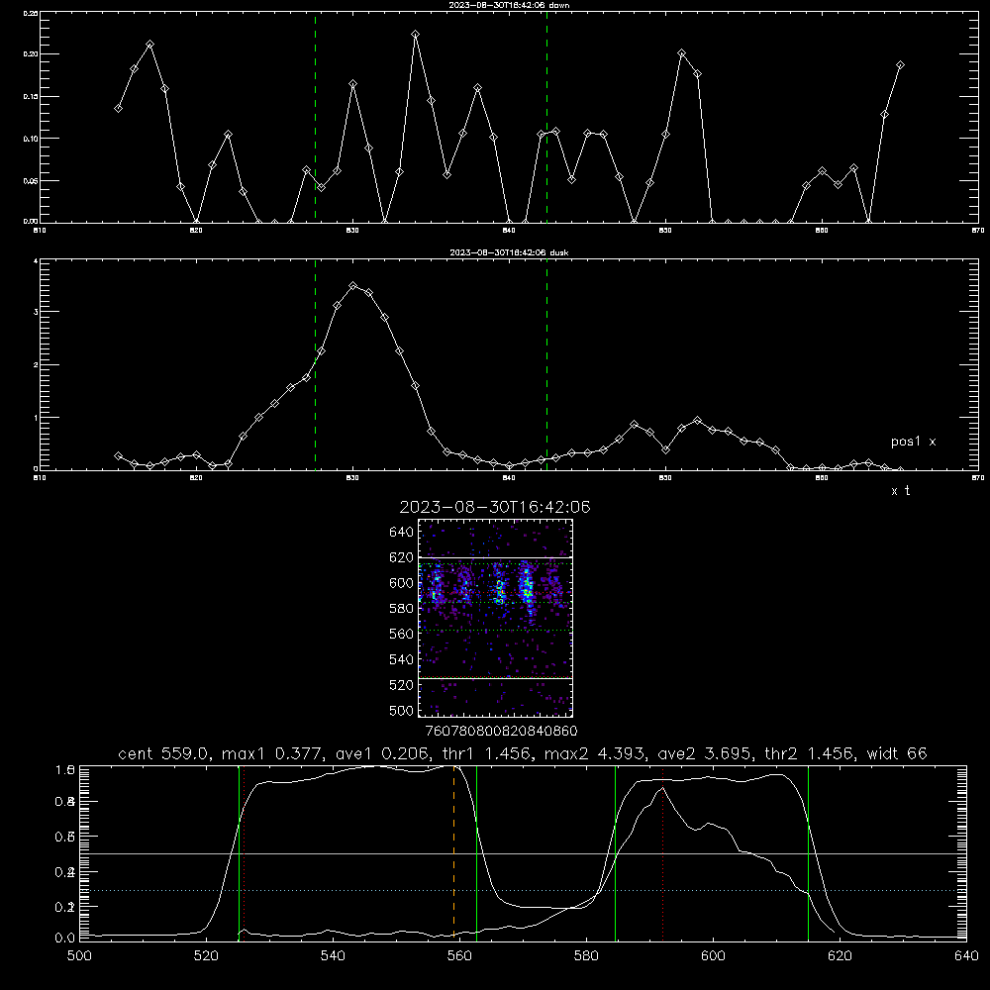990x990 pixels.
Task: Click the first dawn diamond marker at 815
Action: [x=118, y=109]
